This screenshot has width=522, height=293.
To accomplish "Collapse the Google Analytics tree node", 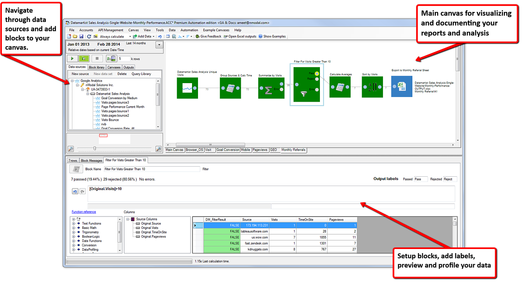I will point(72,81).
